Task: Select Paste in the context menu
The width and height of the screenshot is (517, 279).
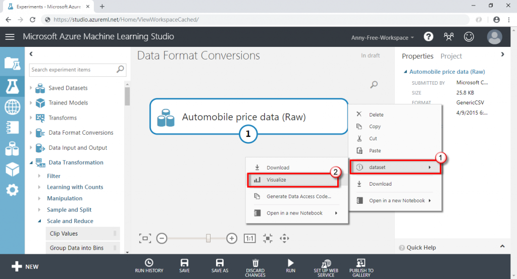Action: point(395,150)
